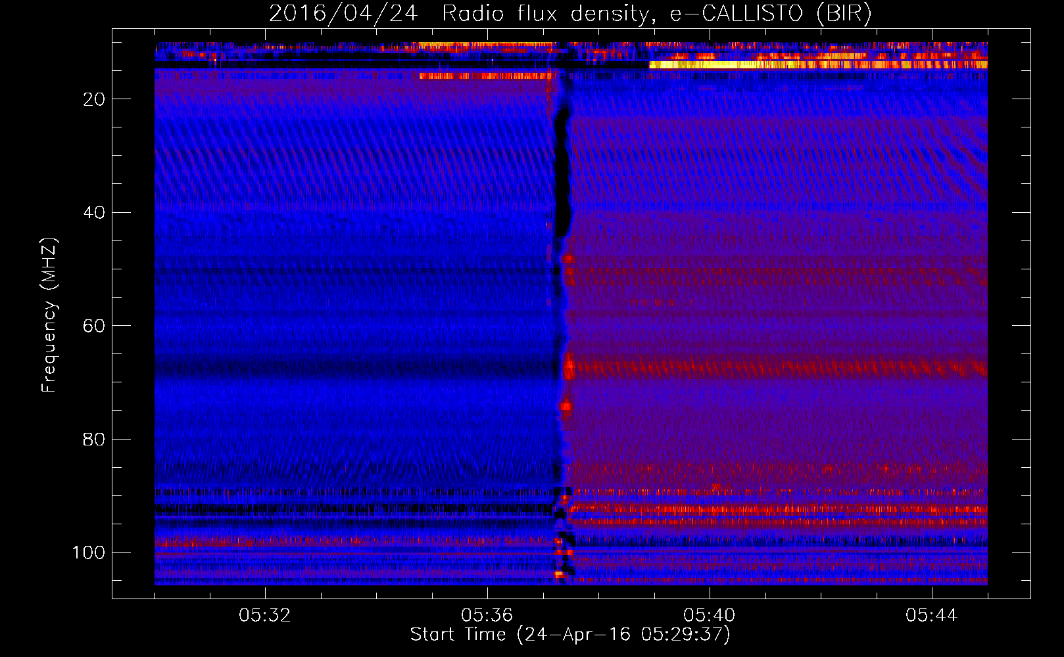Click the 100 frequency tick label
Image resolution: width=1064 pixels, height=657 pixels.
pyautogui.click(x=89, y=553)
